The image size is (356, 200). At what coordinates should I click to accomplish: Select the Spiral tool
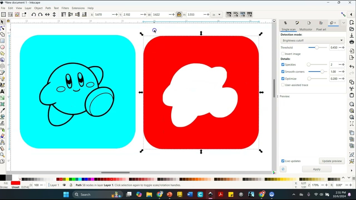(x=2, y=66)
